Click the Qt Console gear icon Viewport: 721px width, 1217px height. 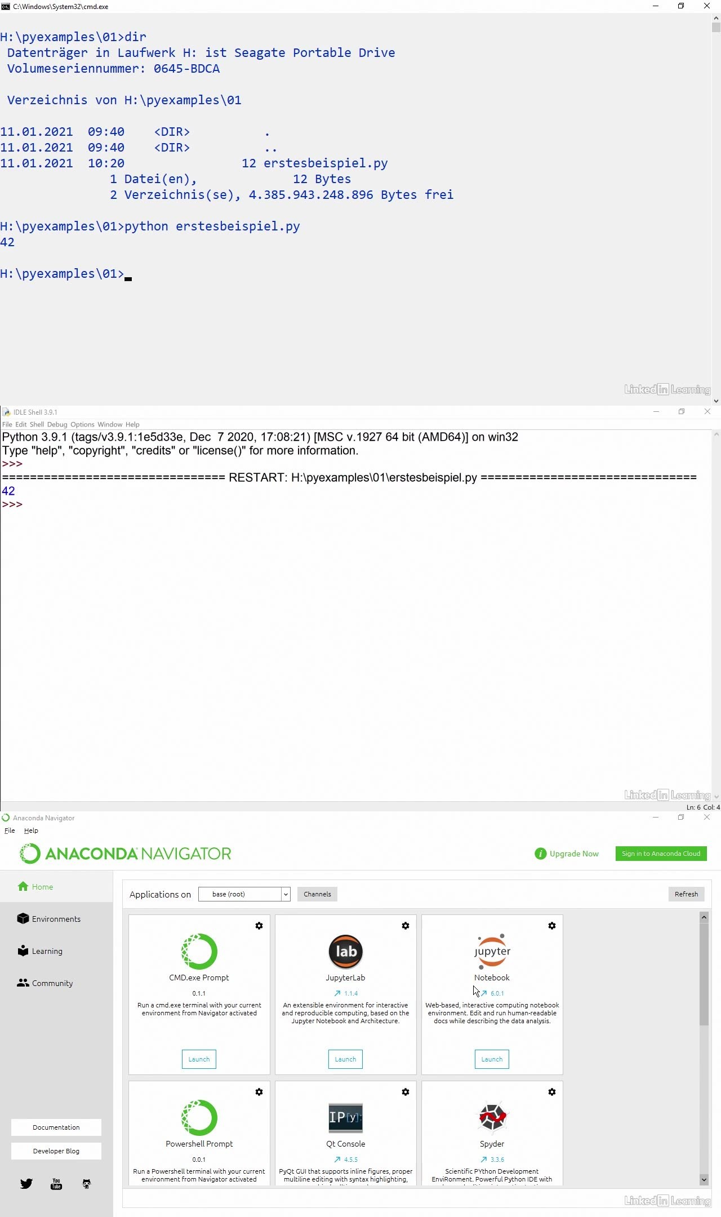click(x=406, y=1092)
